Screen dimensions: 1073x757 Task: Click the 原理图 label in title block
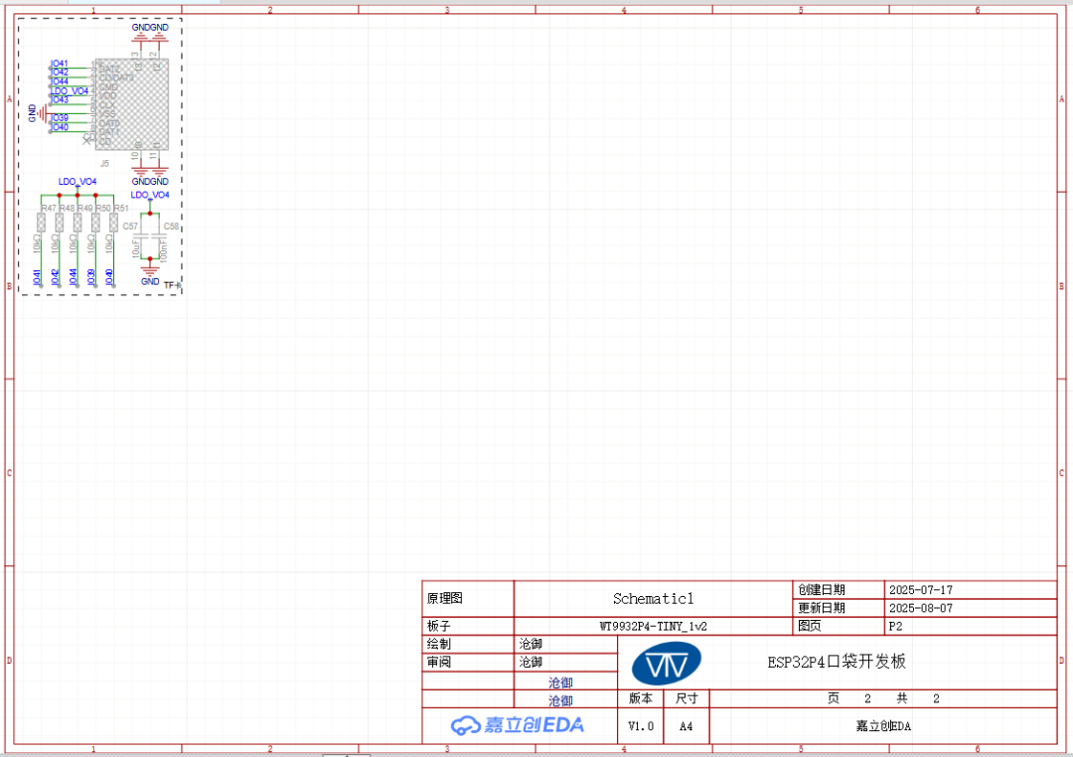click(445, 598)
